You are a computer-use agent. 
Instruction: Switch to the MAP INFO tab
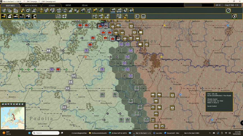(x=10, y=5)
